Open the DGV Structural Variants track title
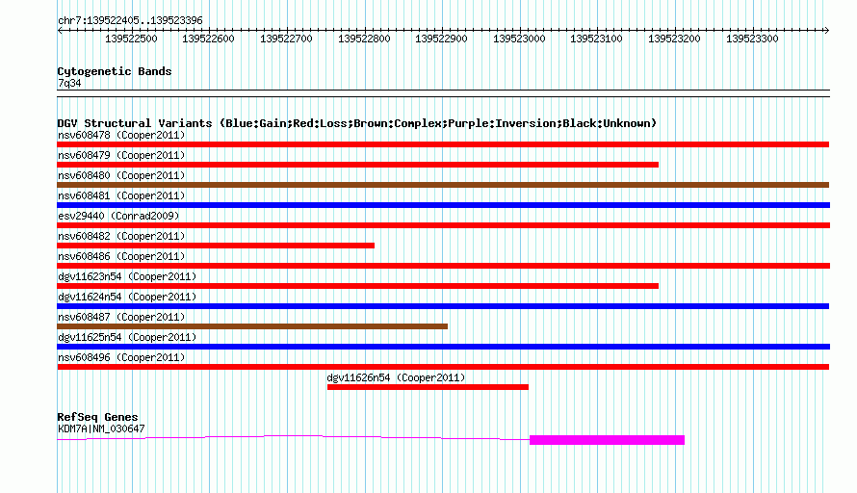 point(357,123)
